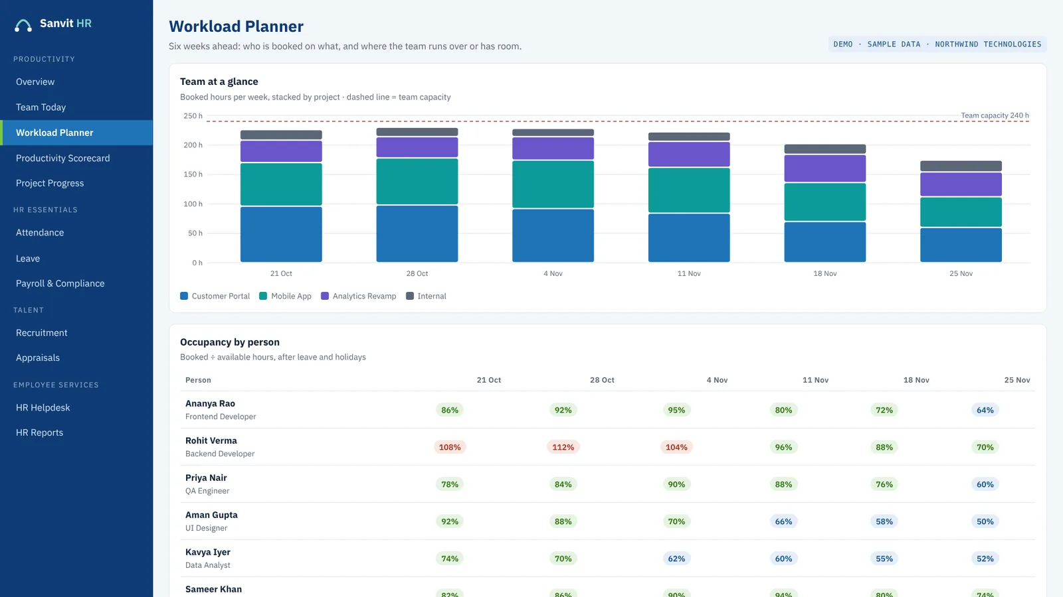Image resolution: width=1063 pixels, height=597 pixels.
Task: Click Customer Portal segment for 18 Nov
Action: click(x=825, y=242)
